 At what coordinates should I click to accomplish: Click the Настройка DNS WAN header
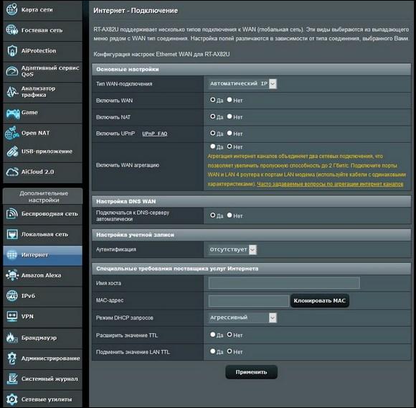[x=251, y=201]
